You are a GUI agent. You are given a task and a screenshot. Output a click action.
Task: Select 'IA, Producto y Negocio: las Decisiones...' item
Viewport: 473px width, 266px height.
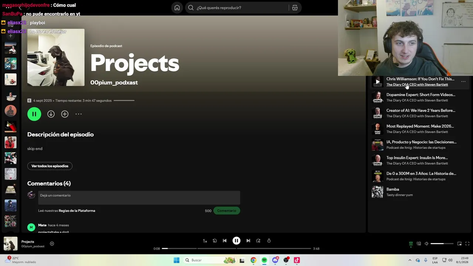coord(420,144)
